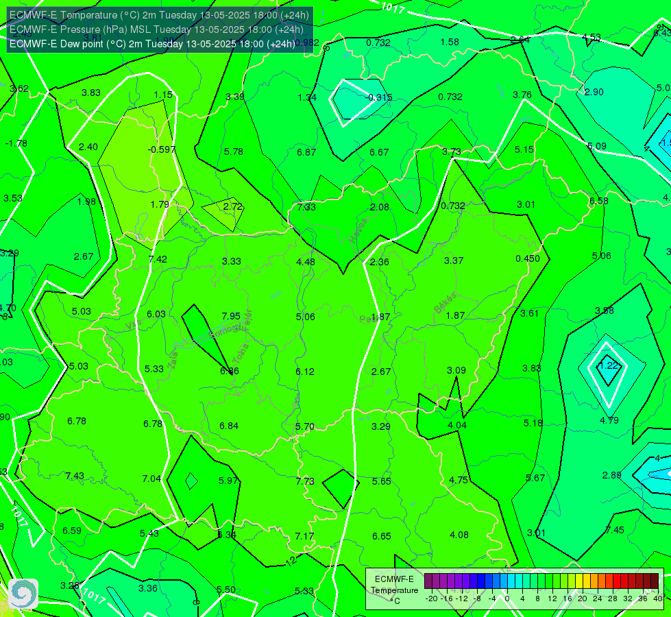This screenshot has height=617, width=671.
Task: Click the map value 0.450
Action: click(x=528, y=258)
